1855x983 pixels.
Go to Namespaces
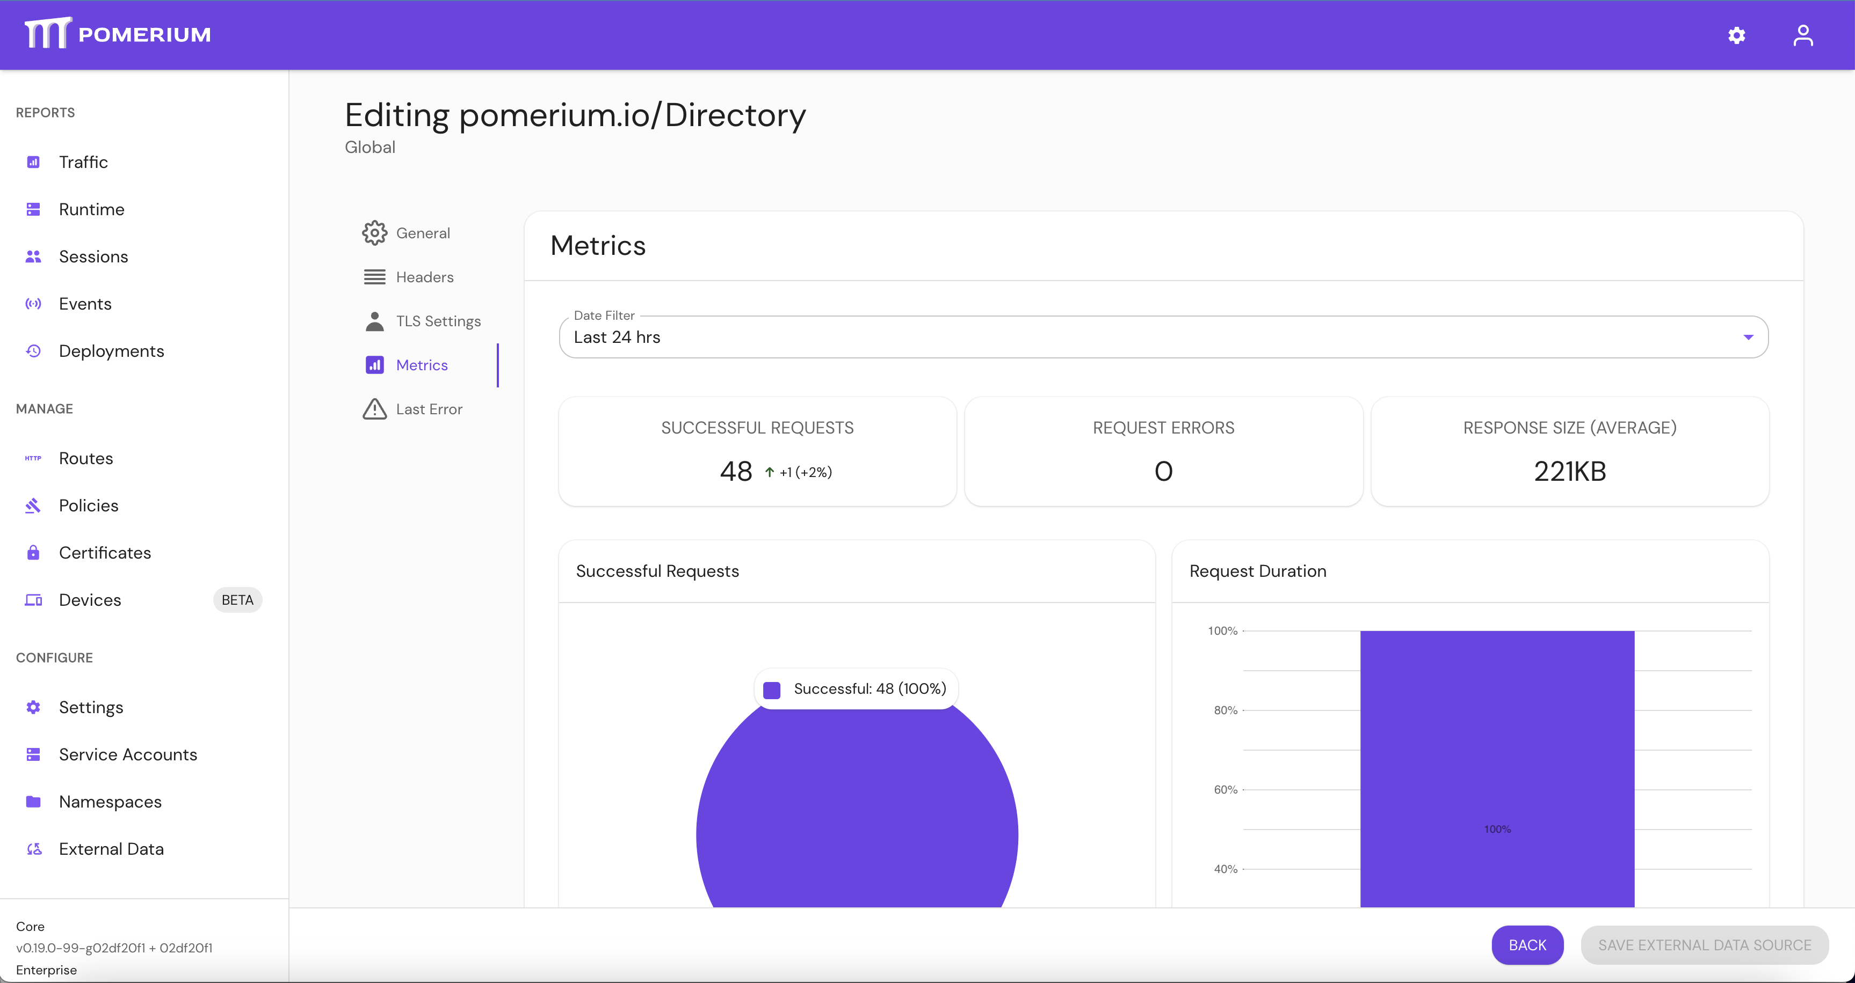(110, 802)
